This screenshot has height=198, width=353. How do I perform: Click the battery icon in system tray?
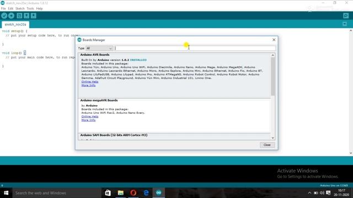point(316,193)
